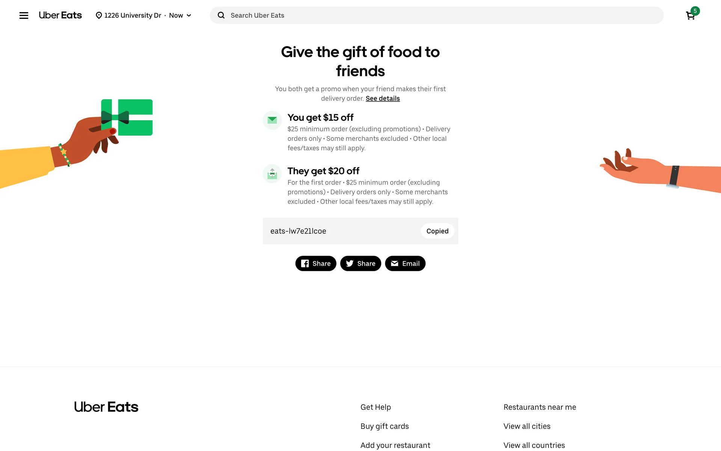721x451 pixels.
Task: Open the 1226 University Dr address selector
Action: point(133,15)
